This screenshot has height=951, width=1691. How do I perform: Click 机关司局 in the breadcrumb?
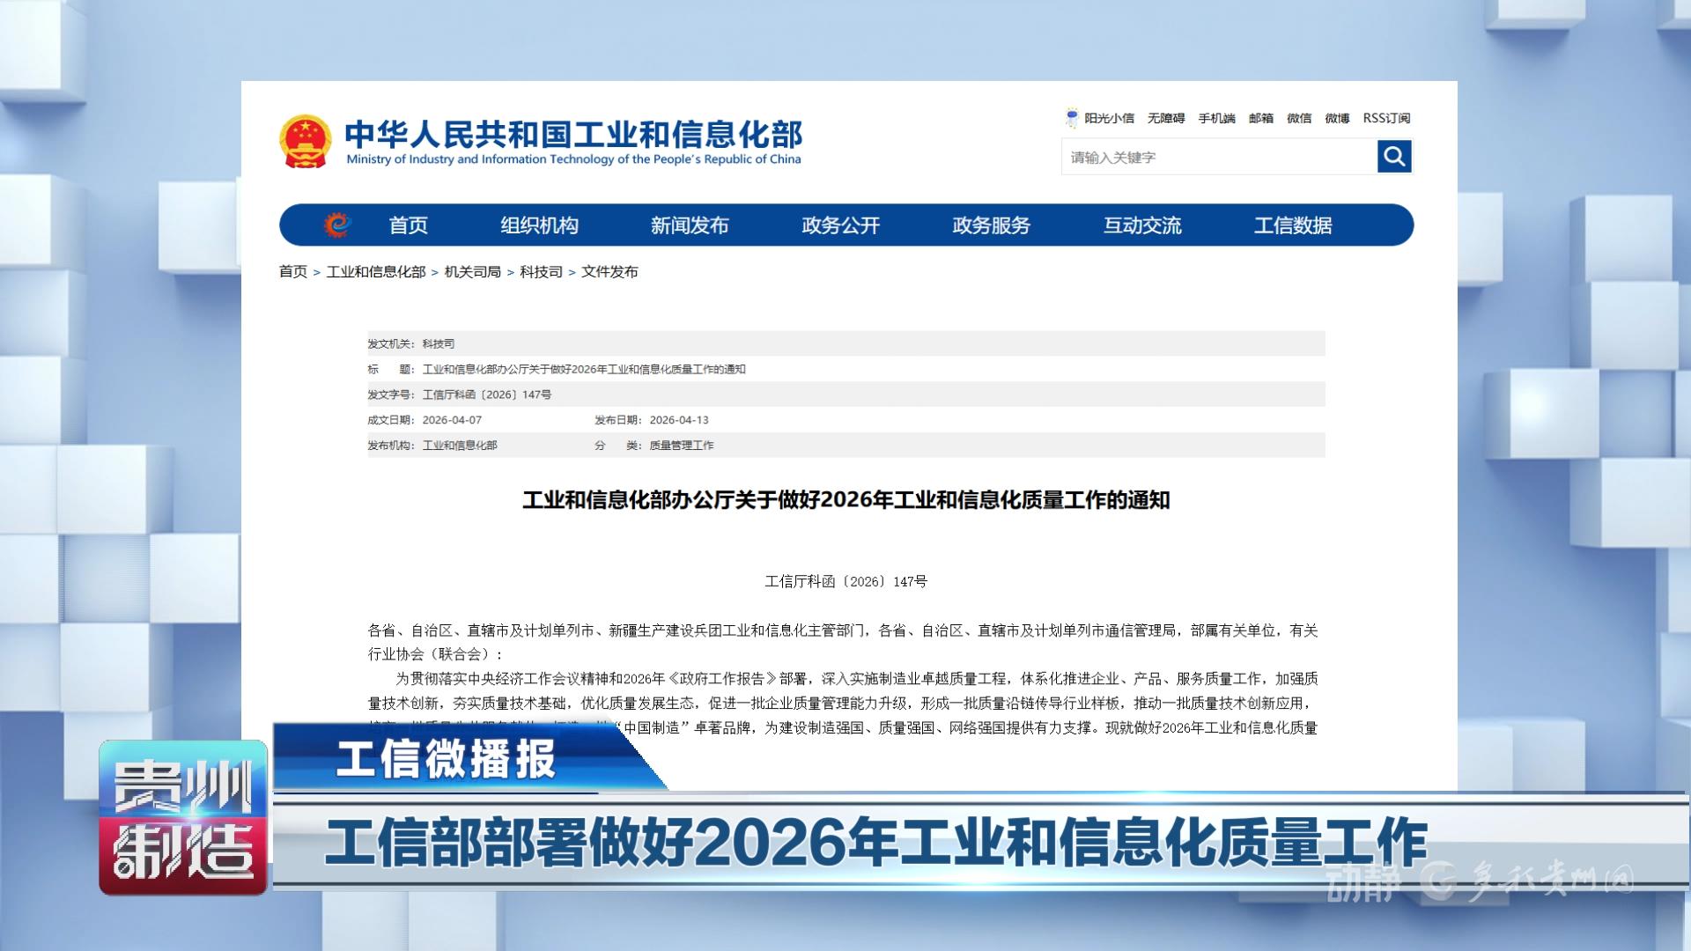(472, 272)
